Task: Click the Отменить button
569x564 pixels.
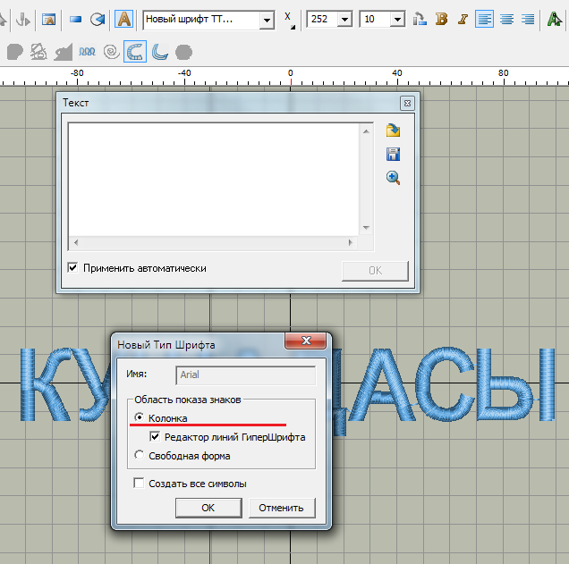Action: point(281,508)
